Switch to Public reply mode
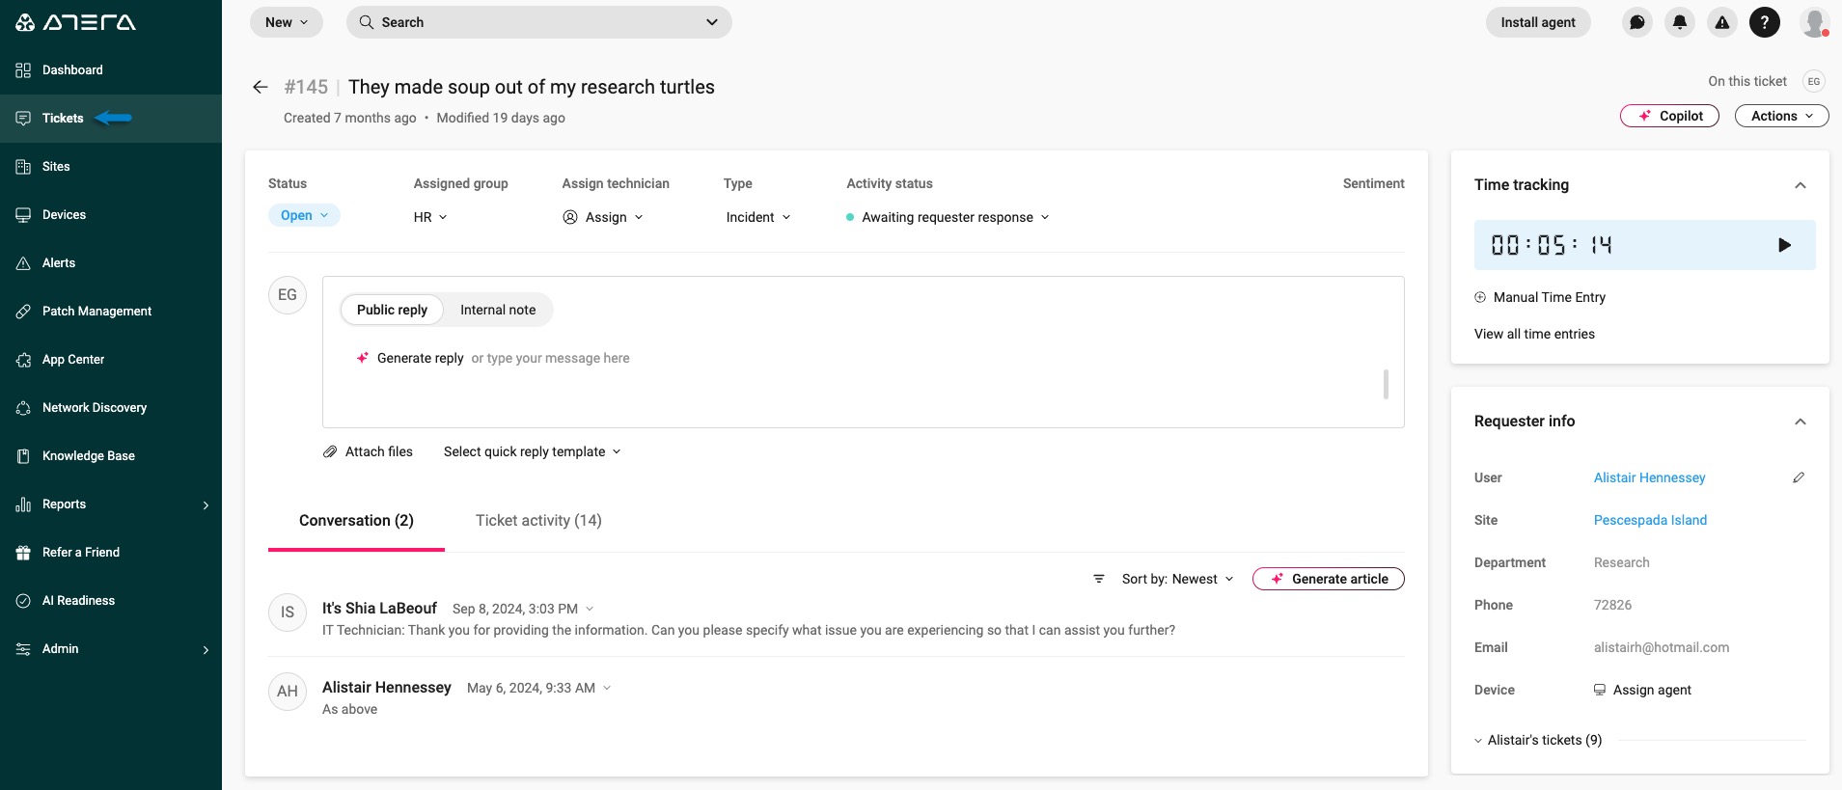 tap(392, 310)
